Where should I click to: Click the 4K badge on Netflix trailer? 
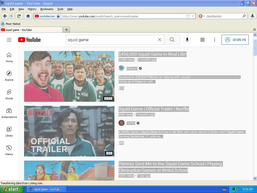coord(121,143)
